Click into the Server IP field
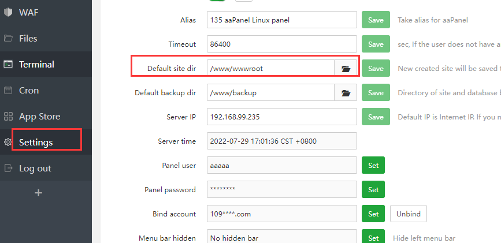The height and width of the screenshot is (243, 501). point(281,117)
